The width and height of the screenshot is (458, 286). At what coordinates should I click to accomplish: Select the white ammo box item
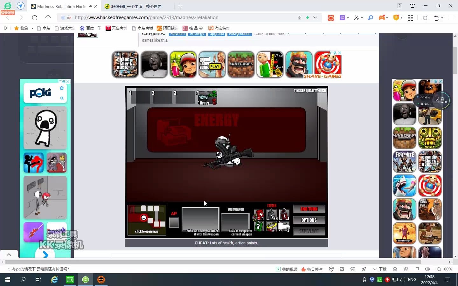(x=284, y=226)
